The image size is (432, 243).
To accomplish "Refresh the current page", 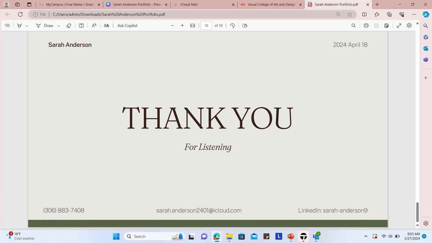I will [x=20, y=14].
